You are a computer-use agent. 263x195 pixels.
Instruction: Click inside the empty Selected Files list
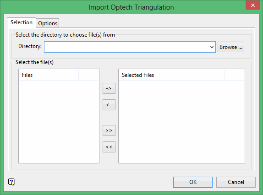coord(181,122)
